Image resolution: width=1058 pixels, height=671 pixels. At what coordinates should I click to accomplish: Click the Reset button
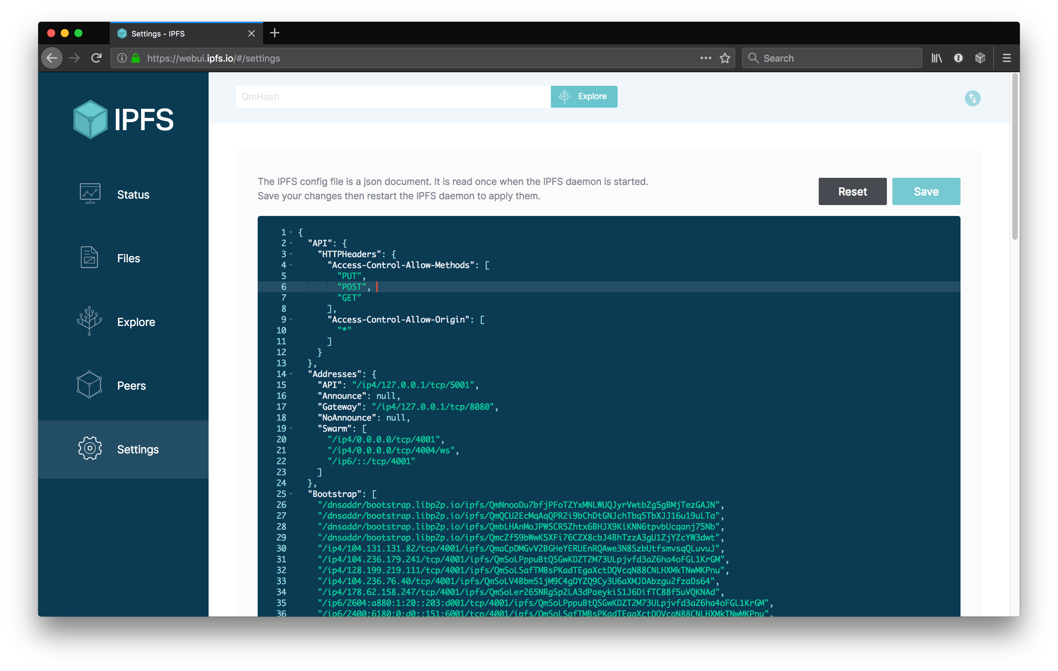851,192
